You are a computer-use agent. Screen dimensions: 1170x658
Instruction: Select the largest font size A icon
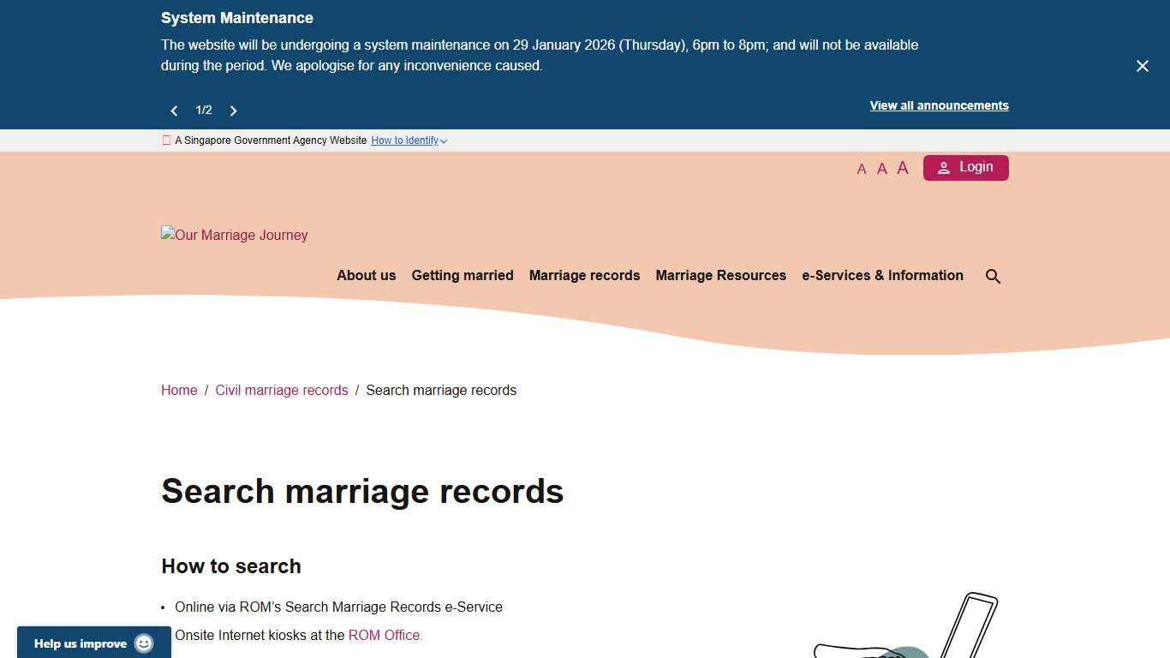tap(902, 167)
